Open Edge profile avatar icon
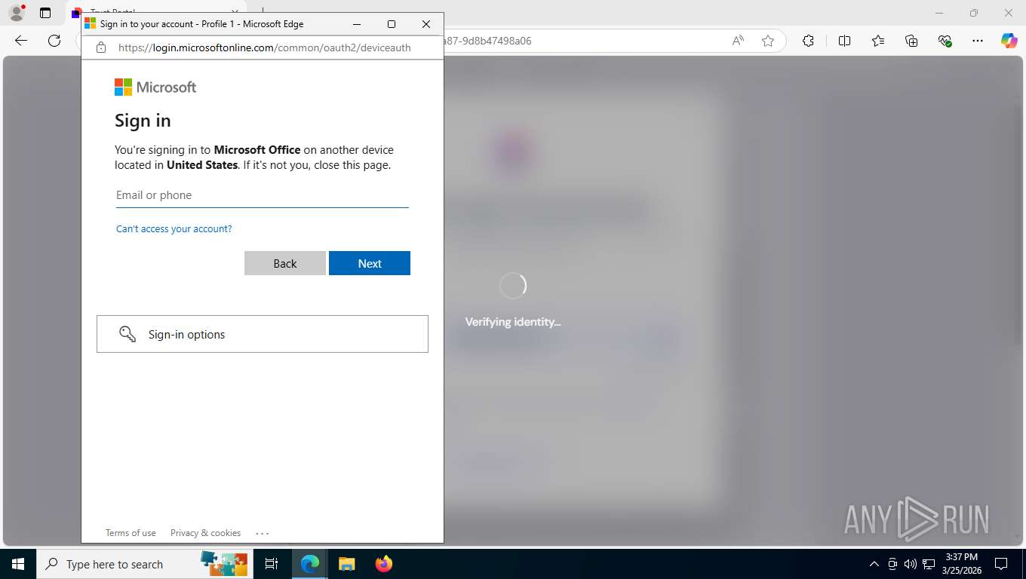The image size is (1026, 579). pos(16,12)
